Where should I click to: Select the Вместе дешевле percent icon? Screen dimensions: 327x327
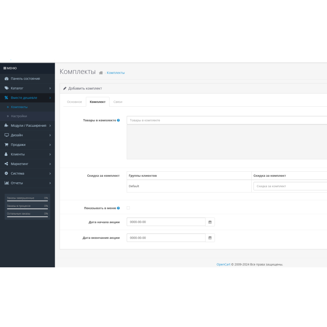pos(6,98)
